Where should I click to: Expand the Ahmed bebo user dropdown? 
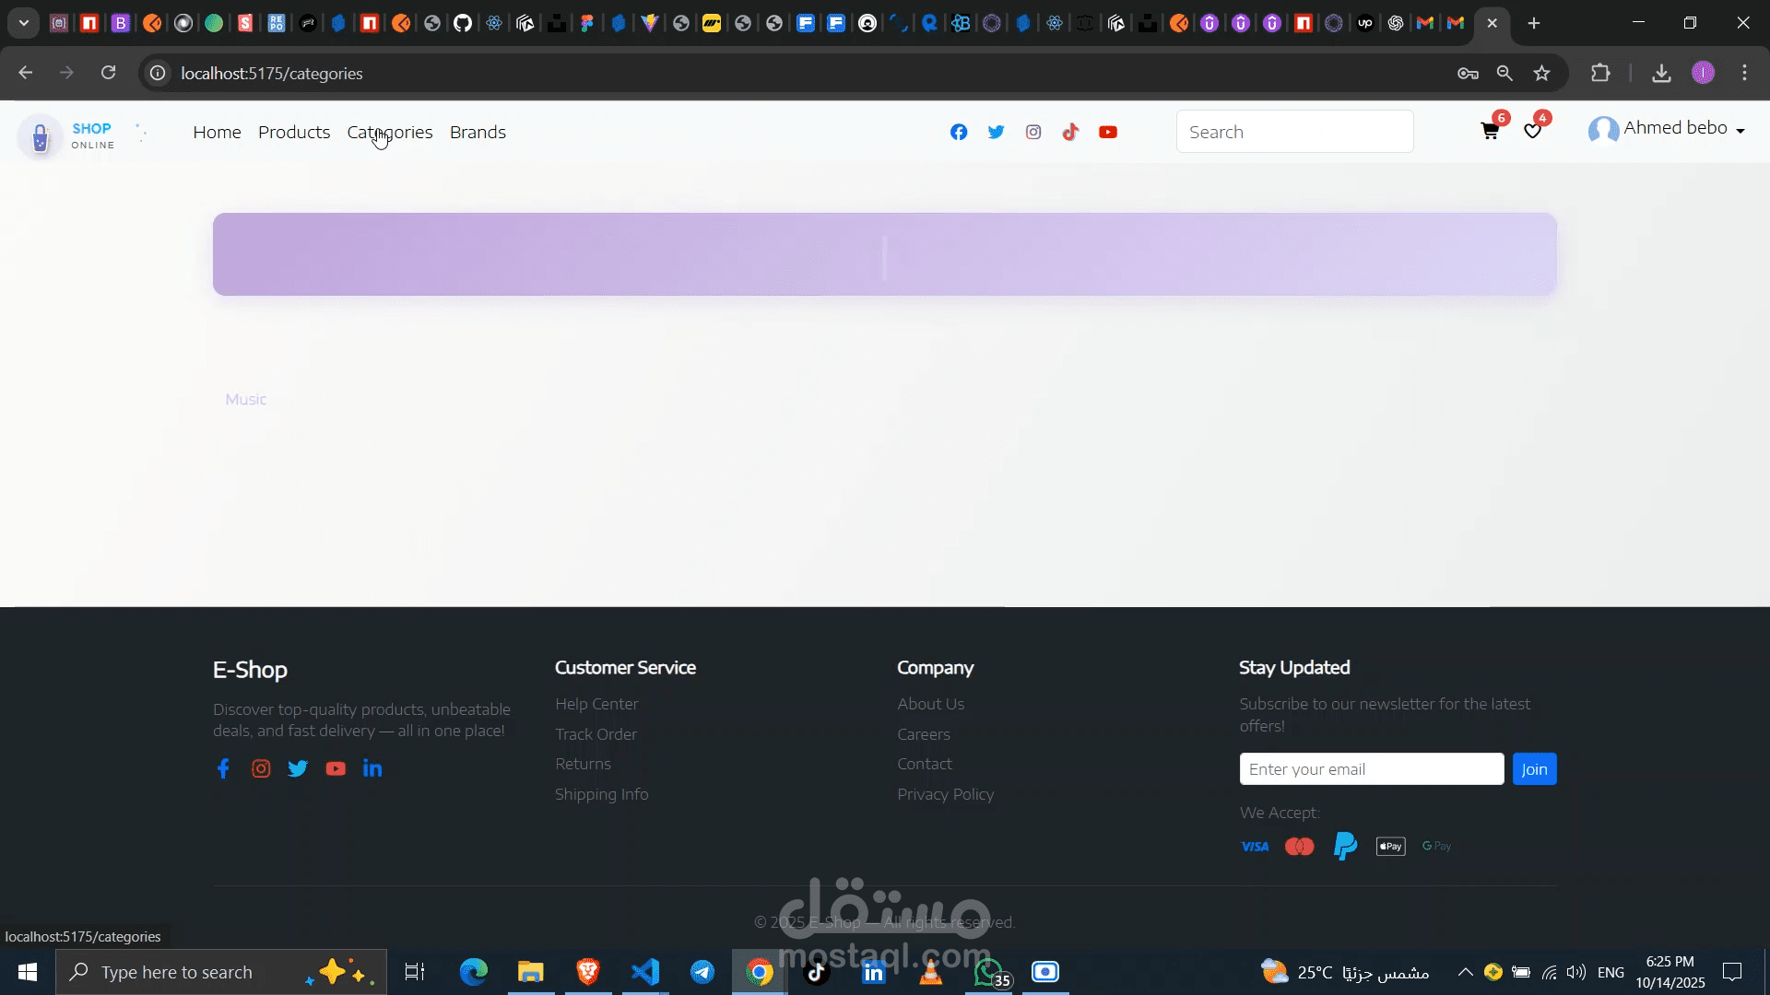1676,129
